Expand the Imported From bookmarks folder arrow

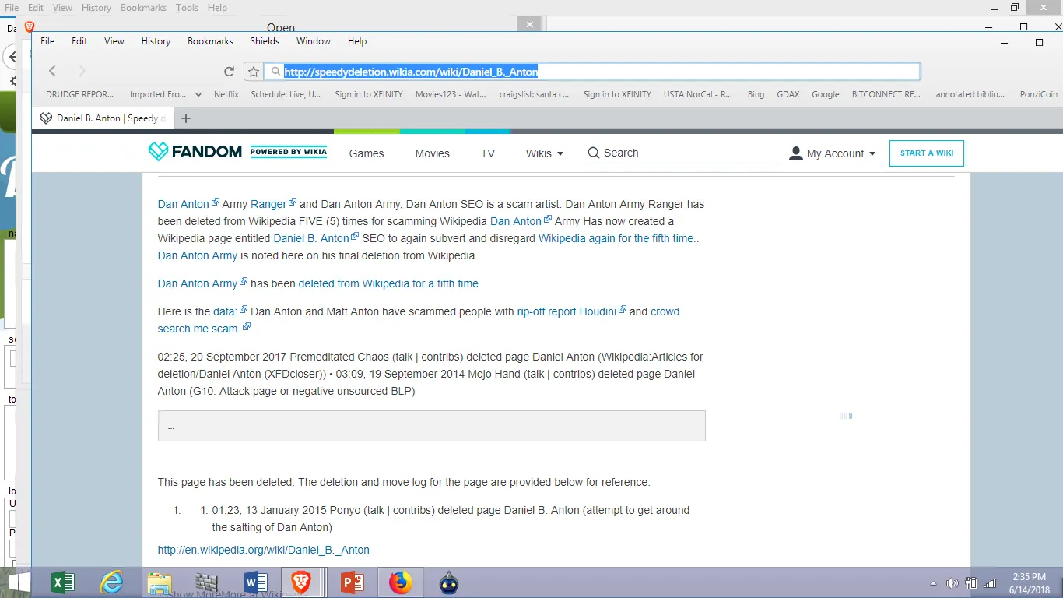tap(198, 94)
